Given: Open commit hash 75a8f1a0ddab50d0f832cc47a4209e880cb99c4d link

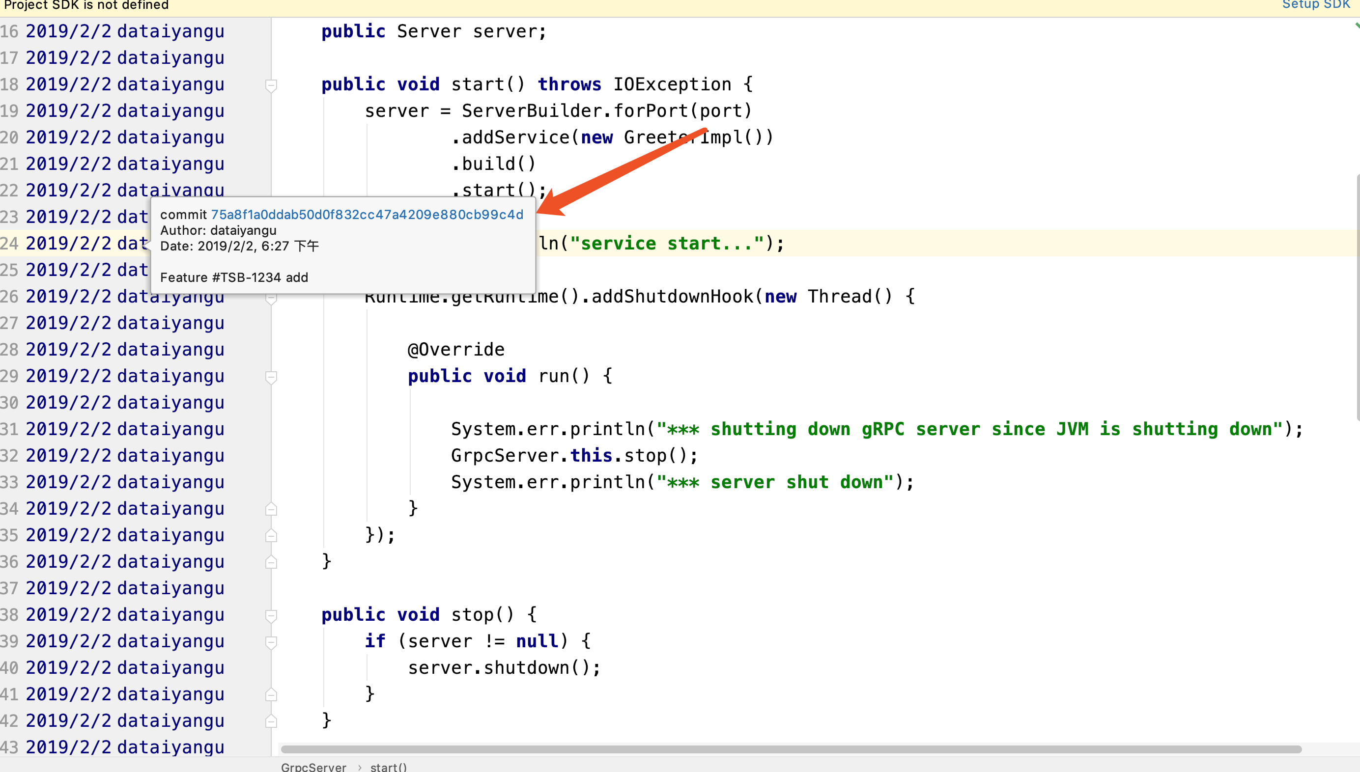Looking at the screenshot, I should coord(367,215).
